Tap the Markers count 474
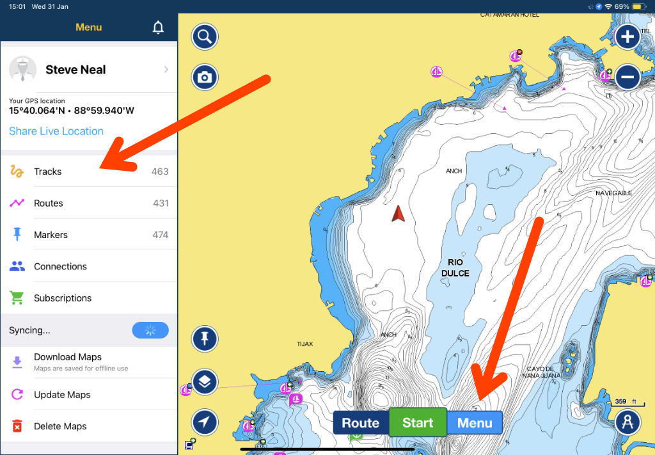The image size is (655, 455). pyautogui.click(x=161, y=235)
